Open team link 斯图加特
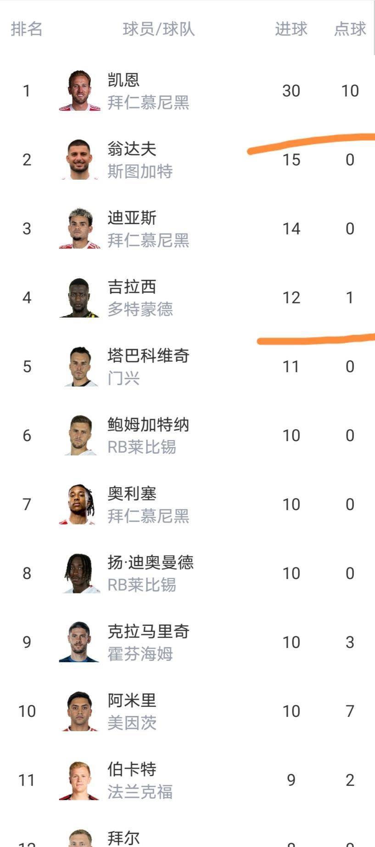 click(x=140, y=171)
